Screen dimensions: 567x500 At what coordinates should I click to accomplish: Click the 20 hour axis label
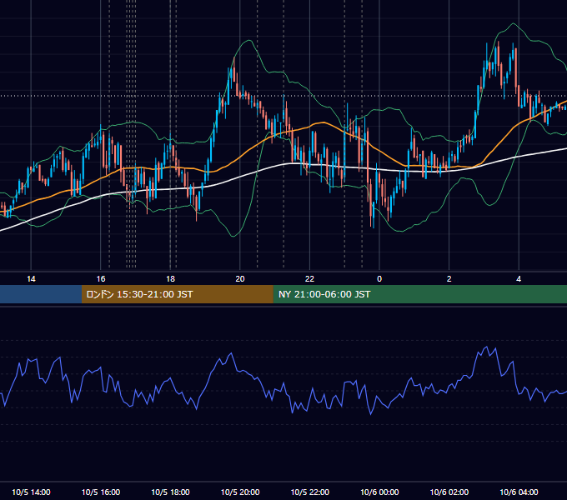click(x=240, y=279)
